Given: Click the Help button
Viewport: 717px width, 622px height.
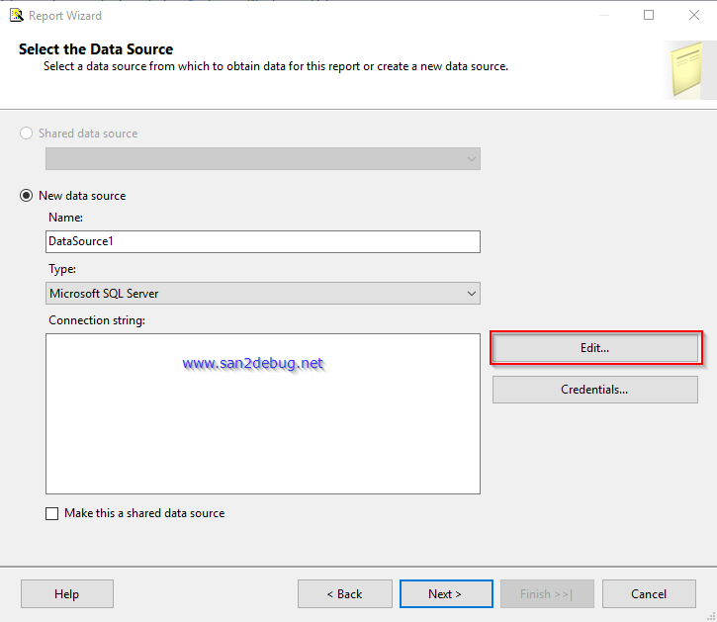Looking at the screenshot, I should coord(67,594).
